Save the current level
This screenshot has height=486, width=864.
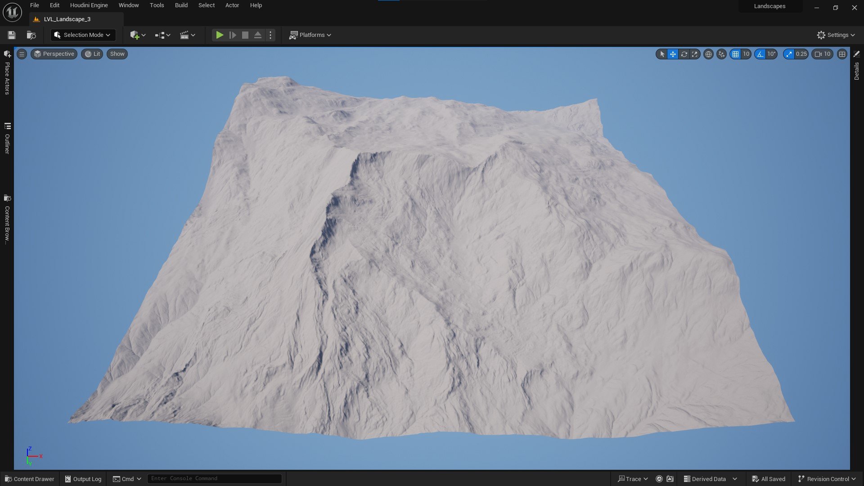12,35
